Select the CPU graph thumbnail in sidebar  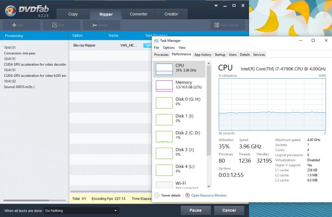pos(164,69)
